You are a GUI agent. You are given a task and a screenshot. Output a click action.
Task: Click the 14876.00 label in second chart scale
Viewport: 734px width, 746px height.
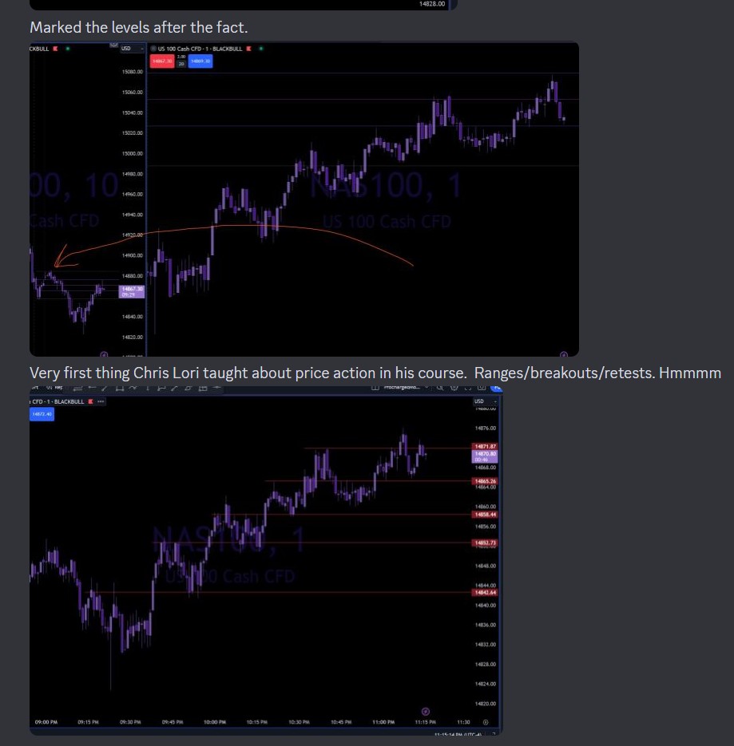(x=486, y=428)
